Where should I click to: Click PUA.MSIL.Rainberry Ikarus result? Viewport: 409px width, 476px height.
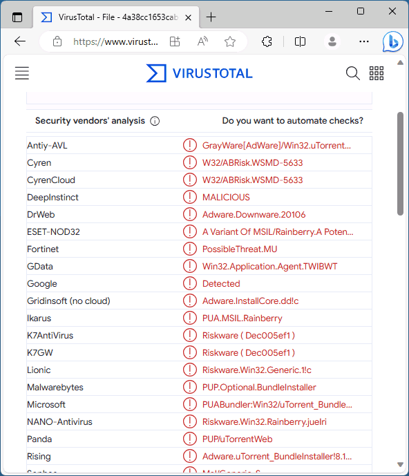tap(242, 318)
